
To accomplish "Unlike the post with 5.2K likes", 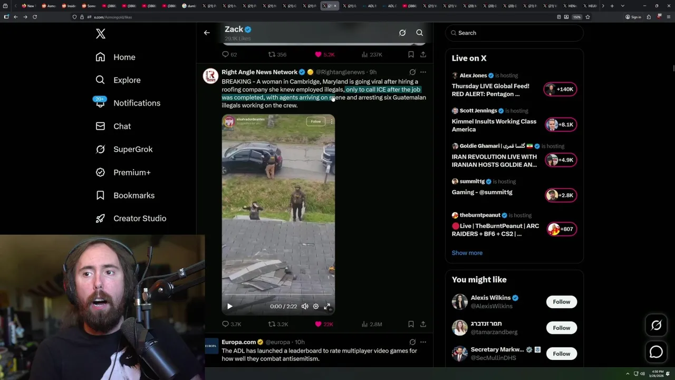I will (x=325, y=54).
